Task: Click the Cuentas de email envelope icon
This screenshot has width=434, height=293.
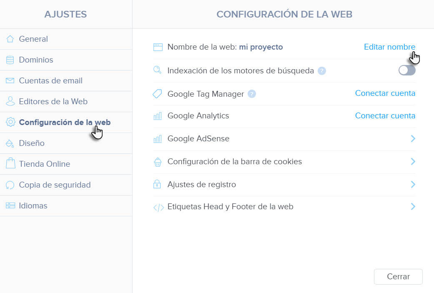Action: pyautogui.click(x=10, y=80)
